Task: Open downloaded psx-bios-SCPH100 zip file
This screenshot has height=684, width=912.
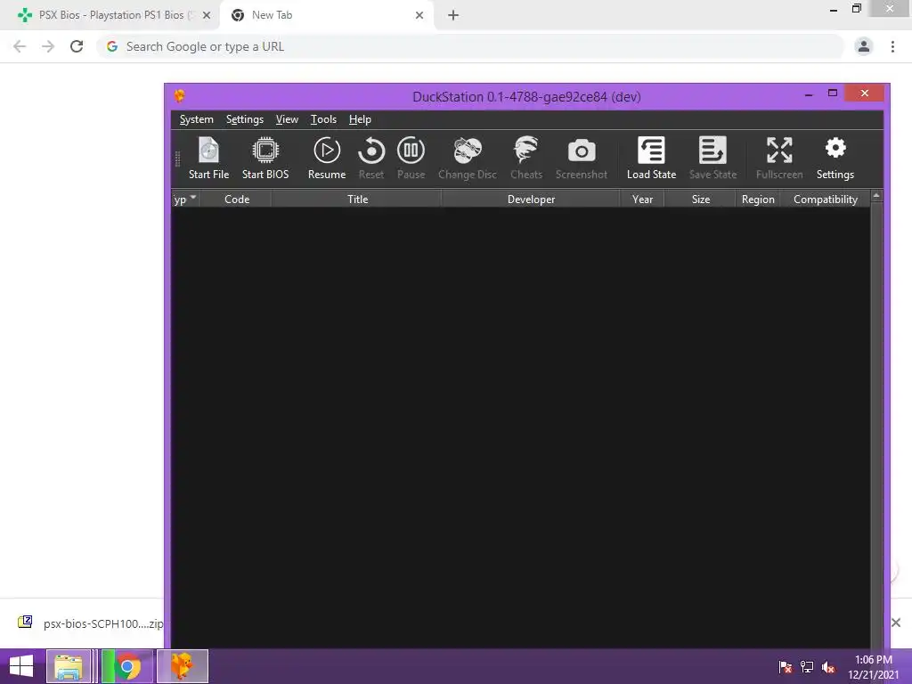Action: (90, 623)
